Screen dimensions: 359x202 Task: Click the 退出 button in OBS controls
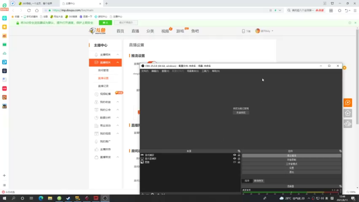[x=291, y=172]
